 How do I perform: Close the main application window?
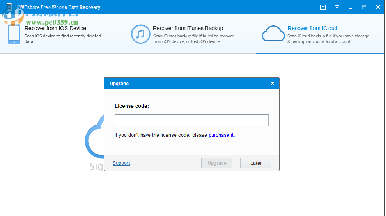pos(378,7)
